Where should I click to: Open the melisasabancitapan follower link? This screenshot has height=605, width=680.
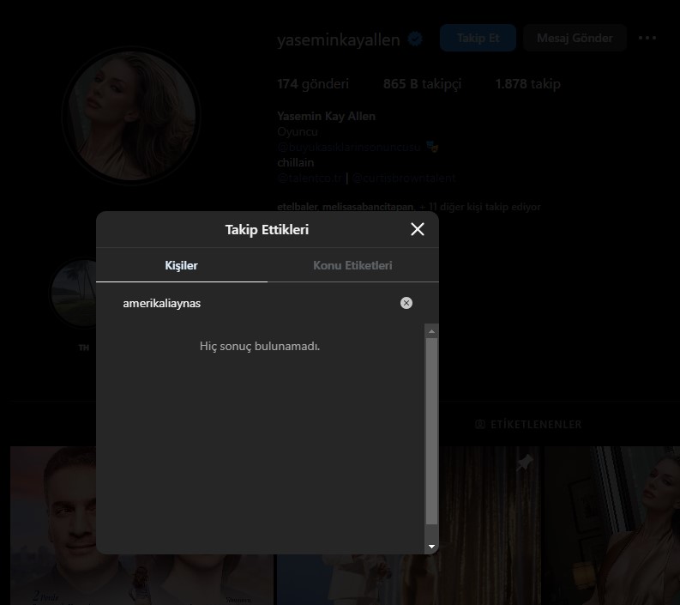369,207
